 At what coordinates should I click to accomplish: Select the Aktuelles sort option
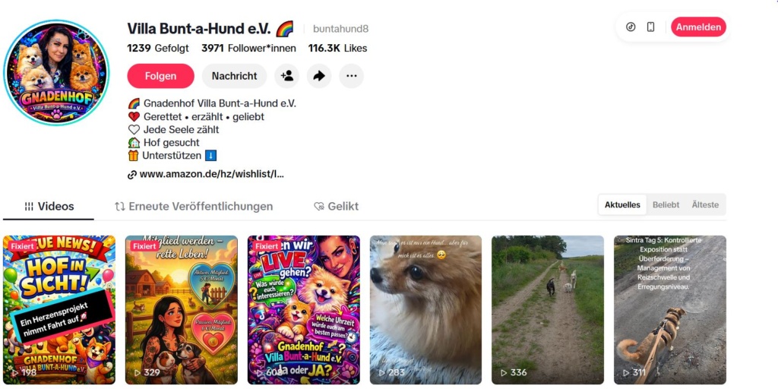click(622, 205)
